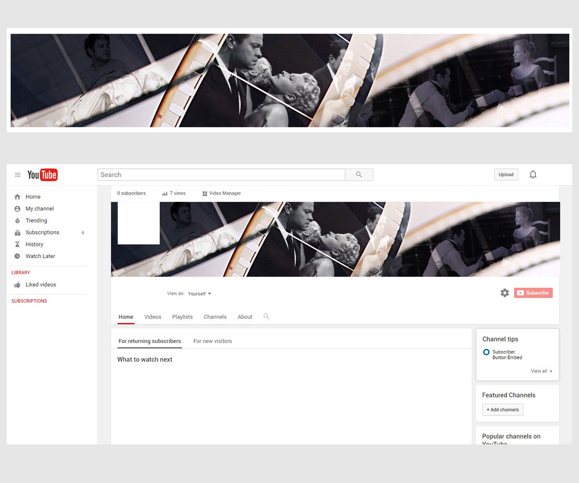The image size is (579, 483).
Task: Select For new visitors tab
Action: [213, 341]
